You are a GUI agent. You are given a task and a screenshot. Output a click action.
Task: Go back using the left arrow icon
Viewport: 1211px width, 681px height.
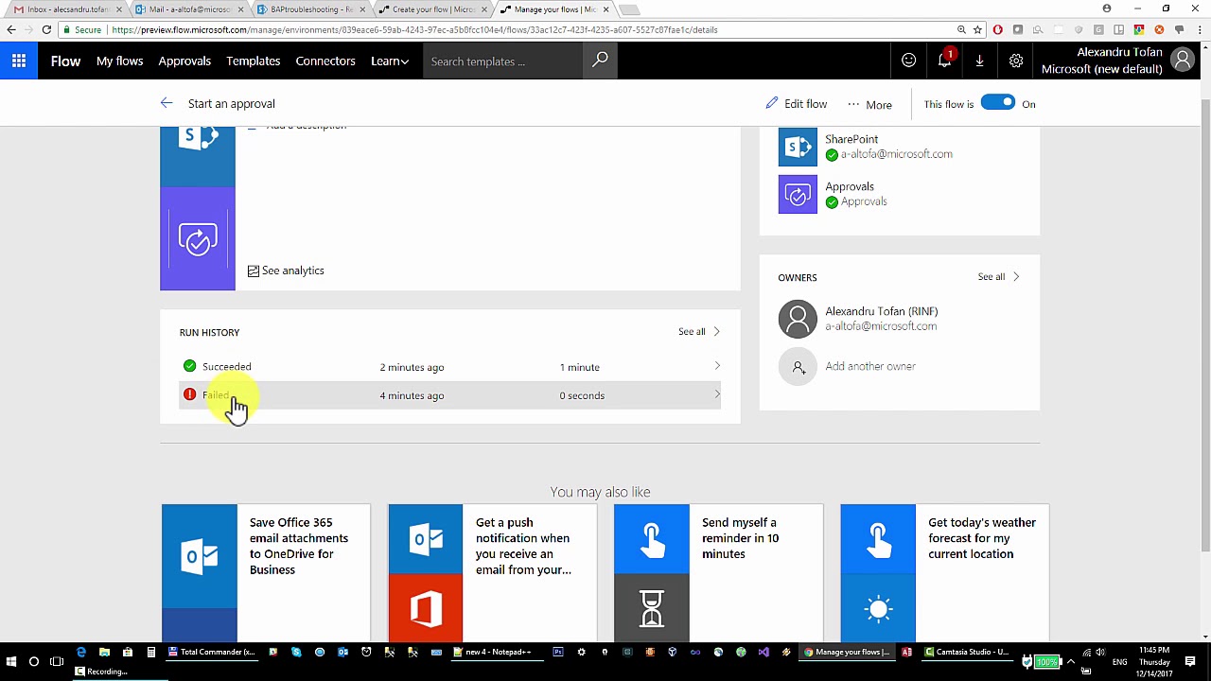tap(167, 103)
